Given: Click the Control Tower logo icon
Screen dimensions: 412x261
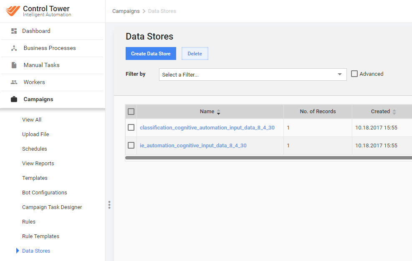Looking at the screenshot, I should (x=13, y=11).
